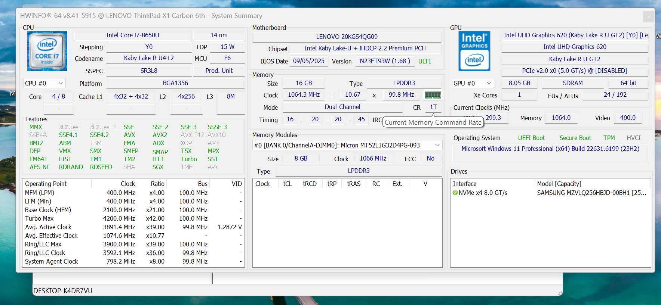Click the ECC No value

coord(431,159)
